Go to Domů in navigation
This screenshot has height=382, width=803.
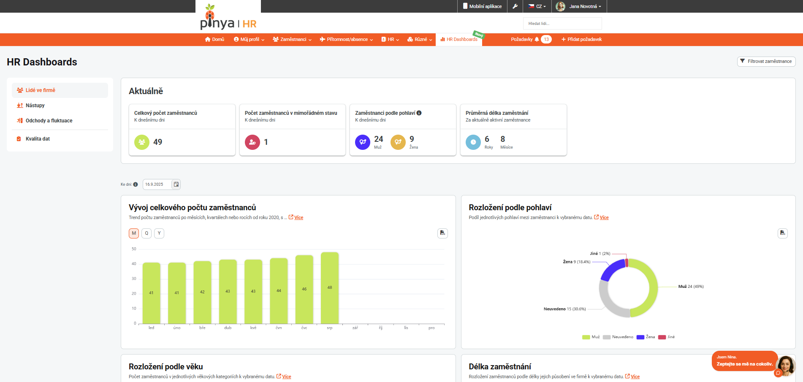[214, 39]
